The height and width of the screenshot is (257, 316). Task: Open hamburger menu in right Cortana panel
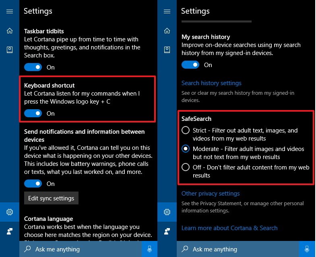pyautogui.click(x=167, y=11)
